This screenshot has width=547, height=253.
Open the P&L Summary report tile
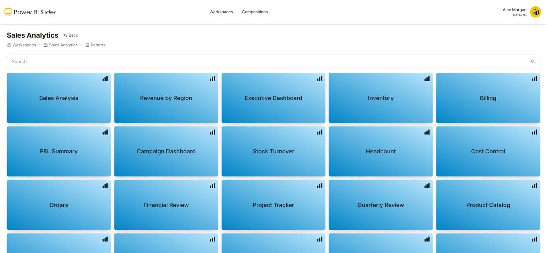coord(59,151)
